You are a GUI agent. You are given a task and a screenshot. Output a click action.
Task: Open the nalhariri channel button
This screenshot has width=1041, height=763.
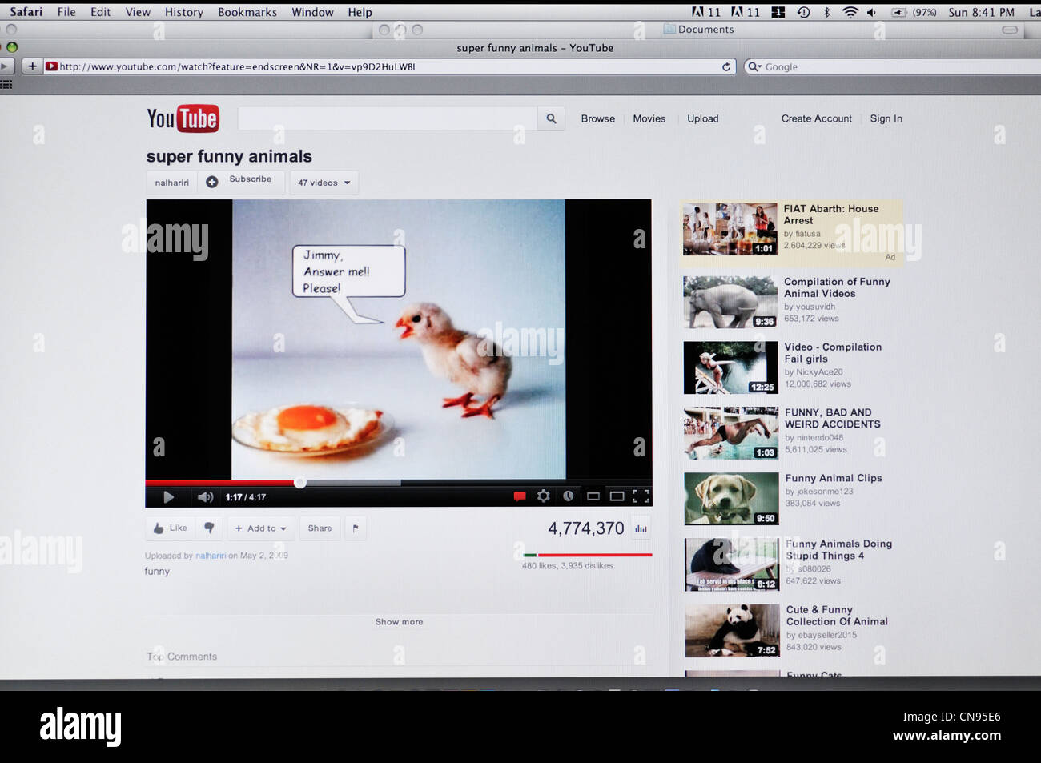click(x=171, y=183)
